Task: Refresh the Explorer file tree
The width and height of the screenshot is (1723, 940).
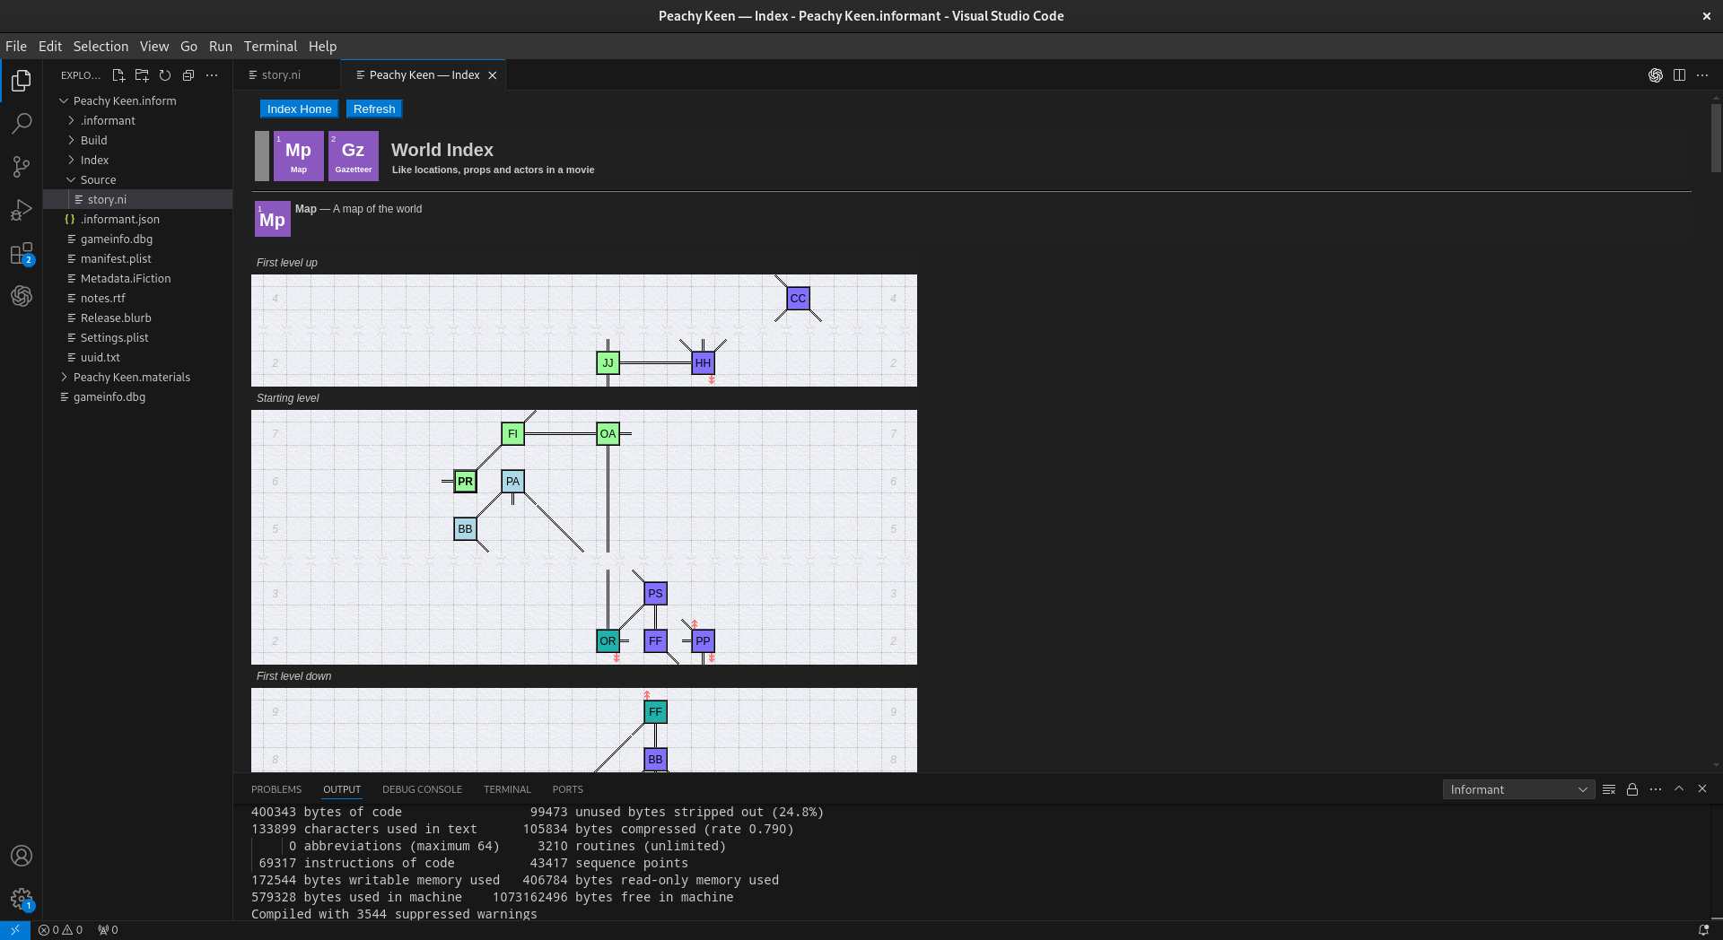Action: (165, 75)
